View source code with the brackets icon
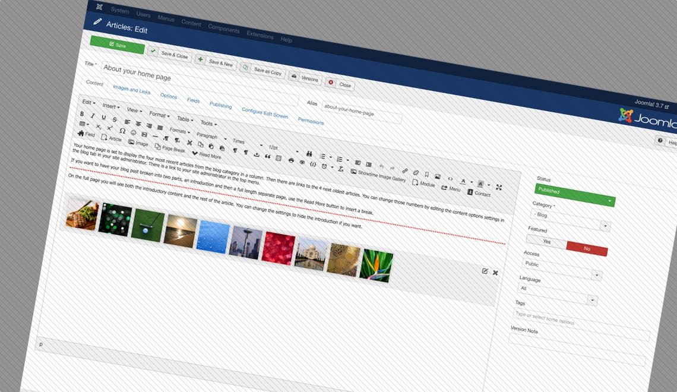This screenshot has width=677, height=392. click(450, 179)
